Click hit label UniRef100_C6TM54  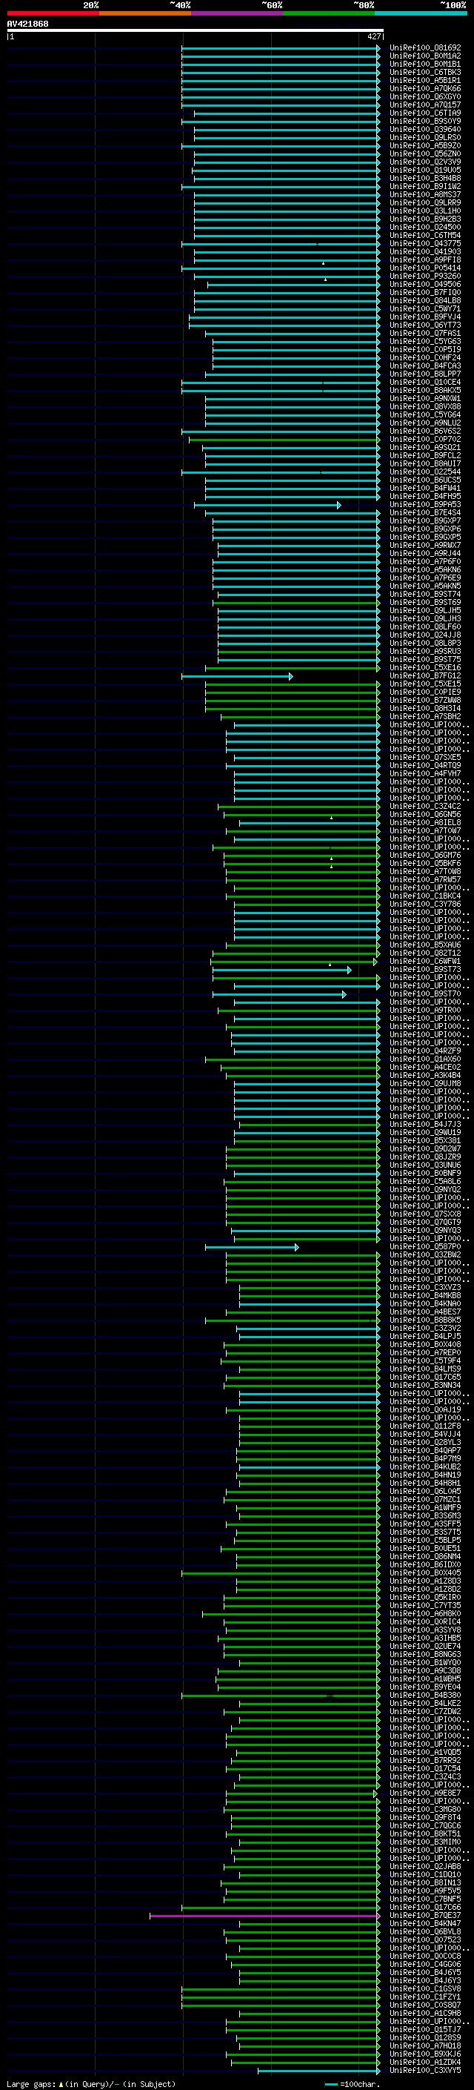point(424,235)
